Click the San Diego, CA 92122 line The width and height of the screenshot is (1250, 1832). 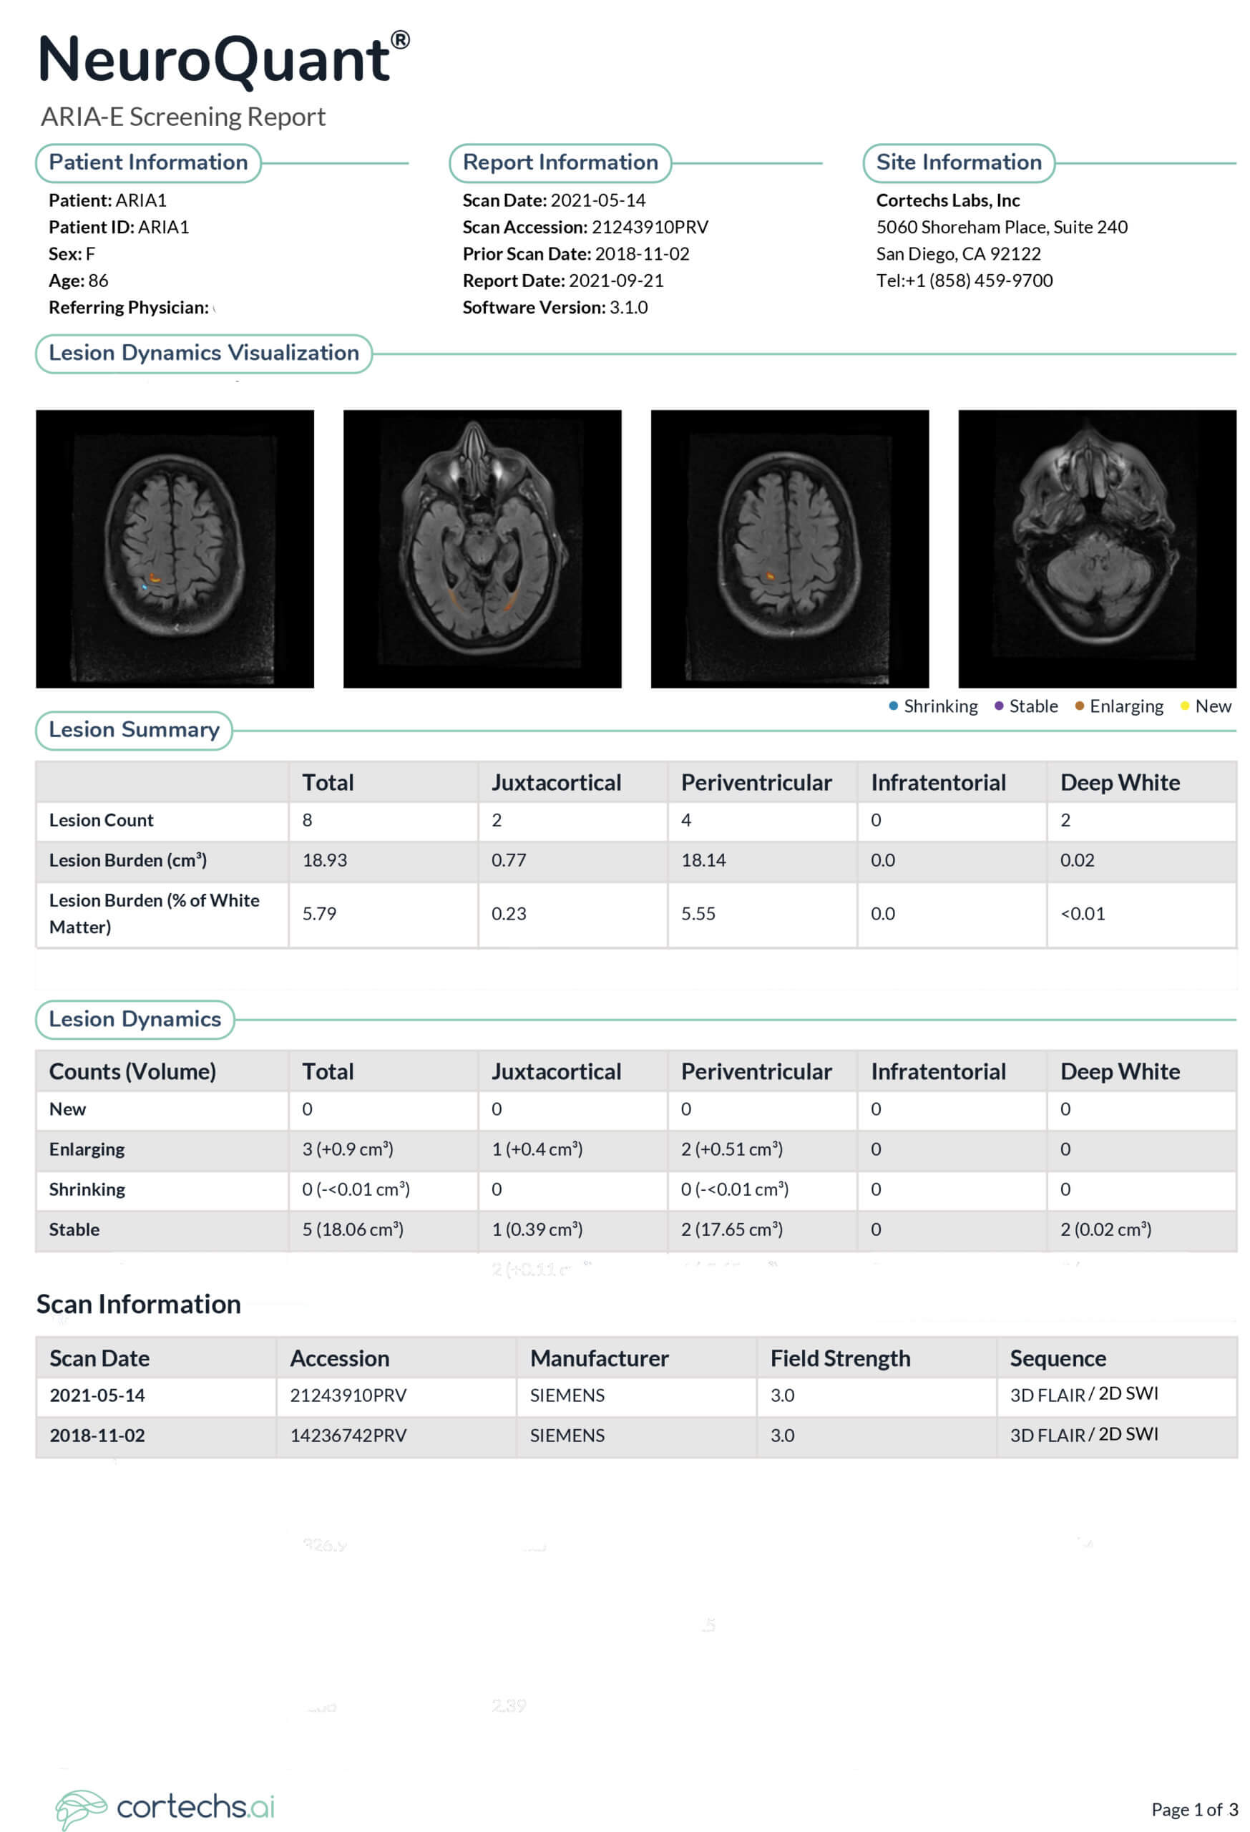click(958, 254)
